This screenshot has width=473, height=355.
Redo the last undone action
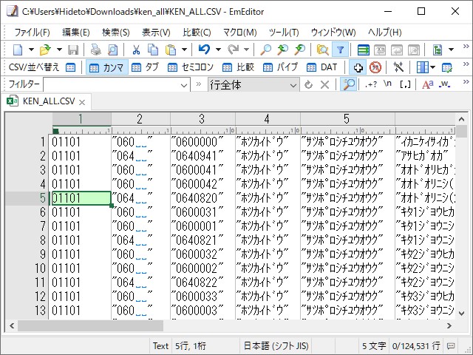pos(234,50)
